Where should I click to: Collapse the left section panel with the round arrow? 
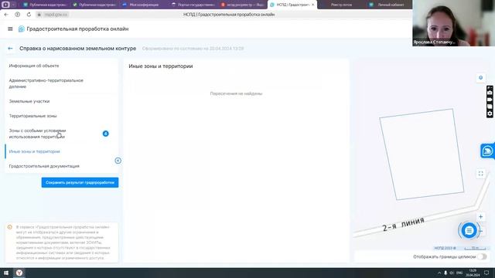118,161
